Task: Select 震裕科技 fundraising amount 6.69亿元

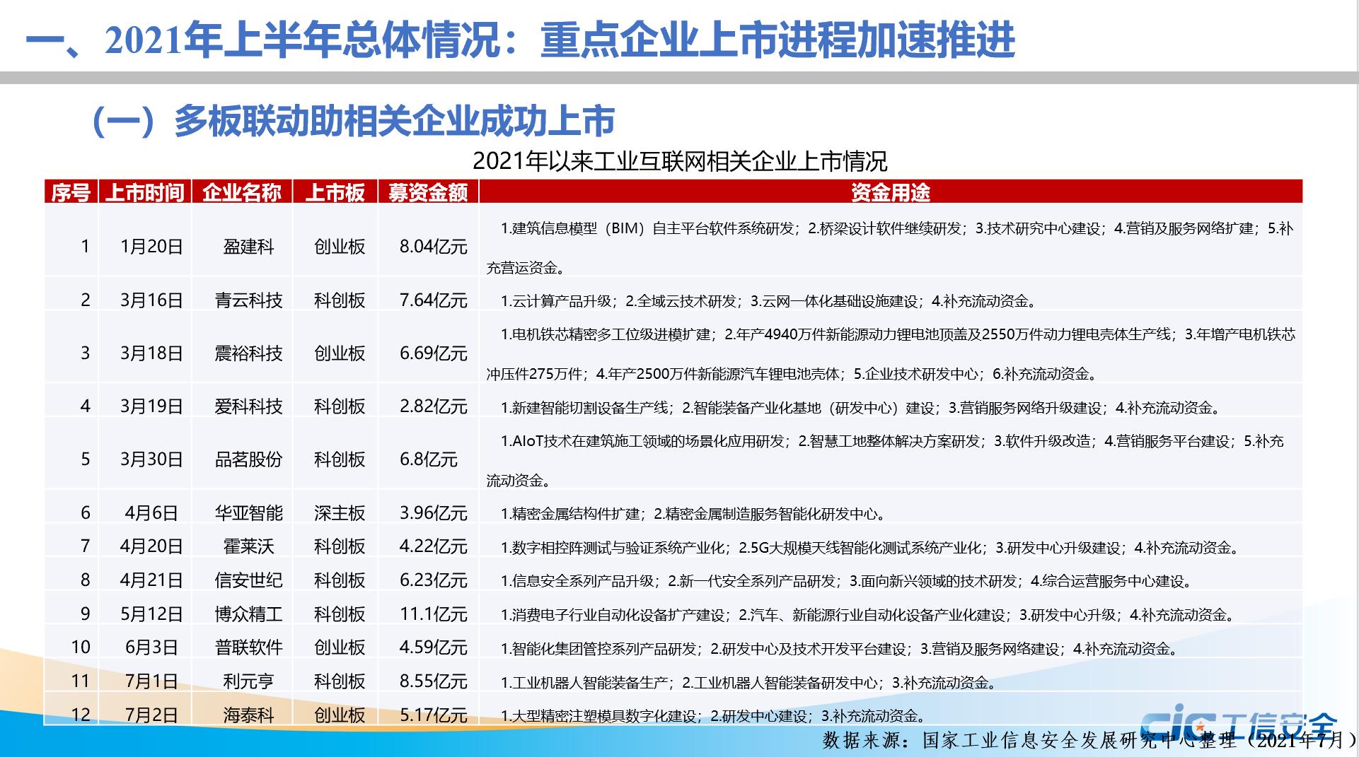Action: [433, 353]
